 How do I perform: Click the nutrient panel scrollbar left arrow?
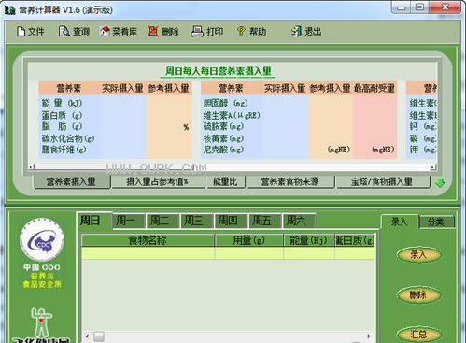31,167
